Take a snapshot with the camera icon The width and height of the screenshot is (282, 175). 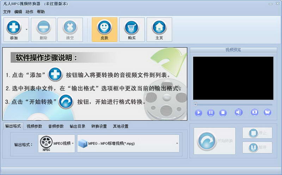click(255, 112)
